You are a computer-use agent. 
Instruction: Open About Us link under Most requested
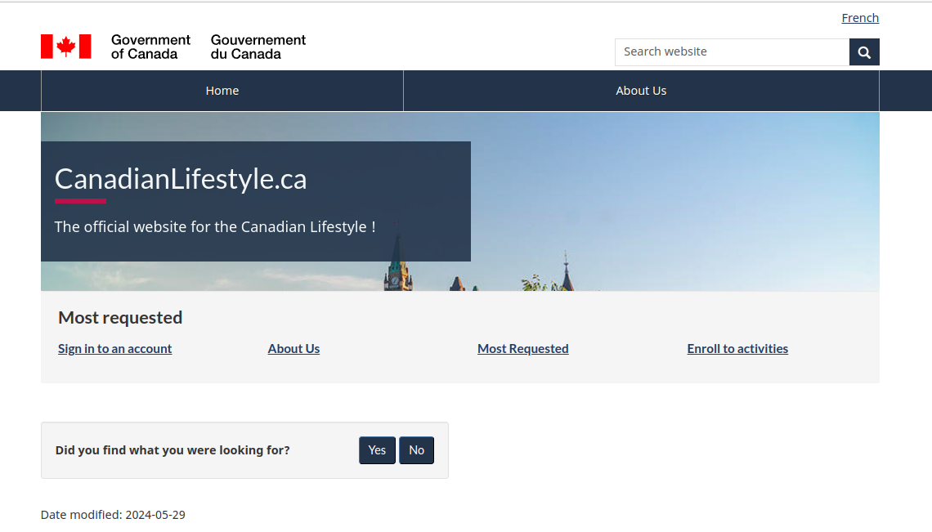[293, 349]
